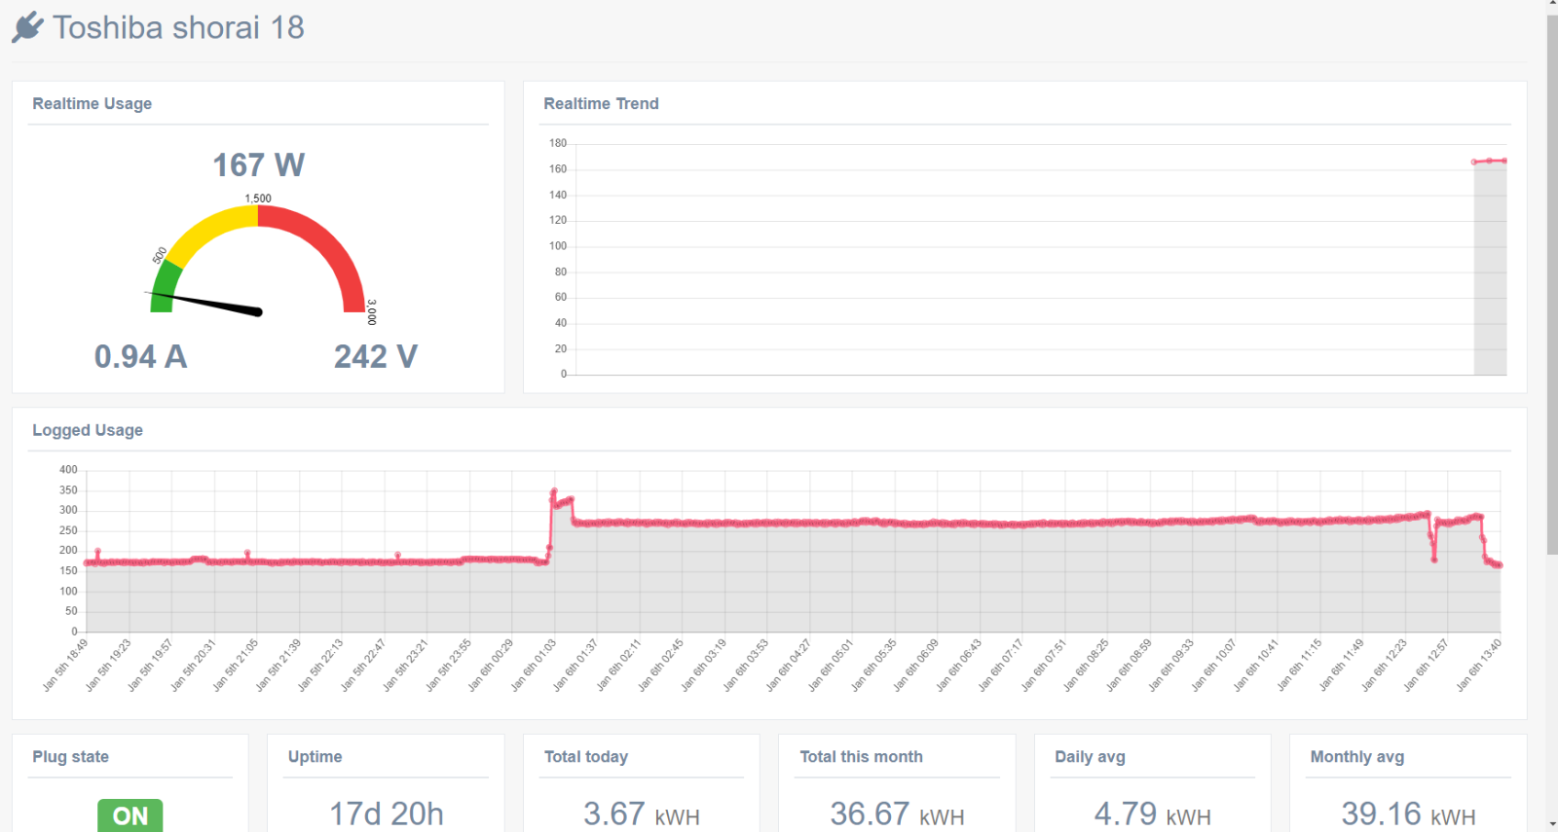Select the 167 W power reading

259,164
